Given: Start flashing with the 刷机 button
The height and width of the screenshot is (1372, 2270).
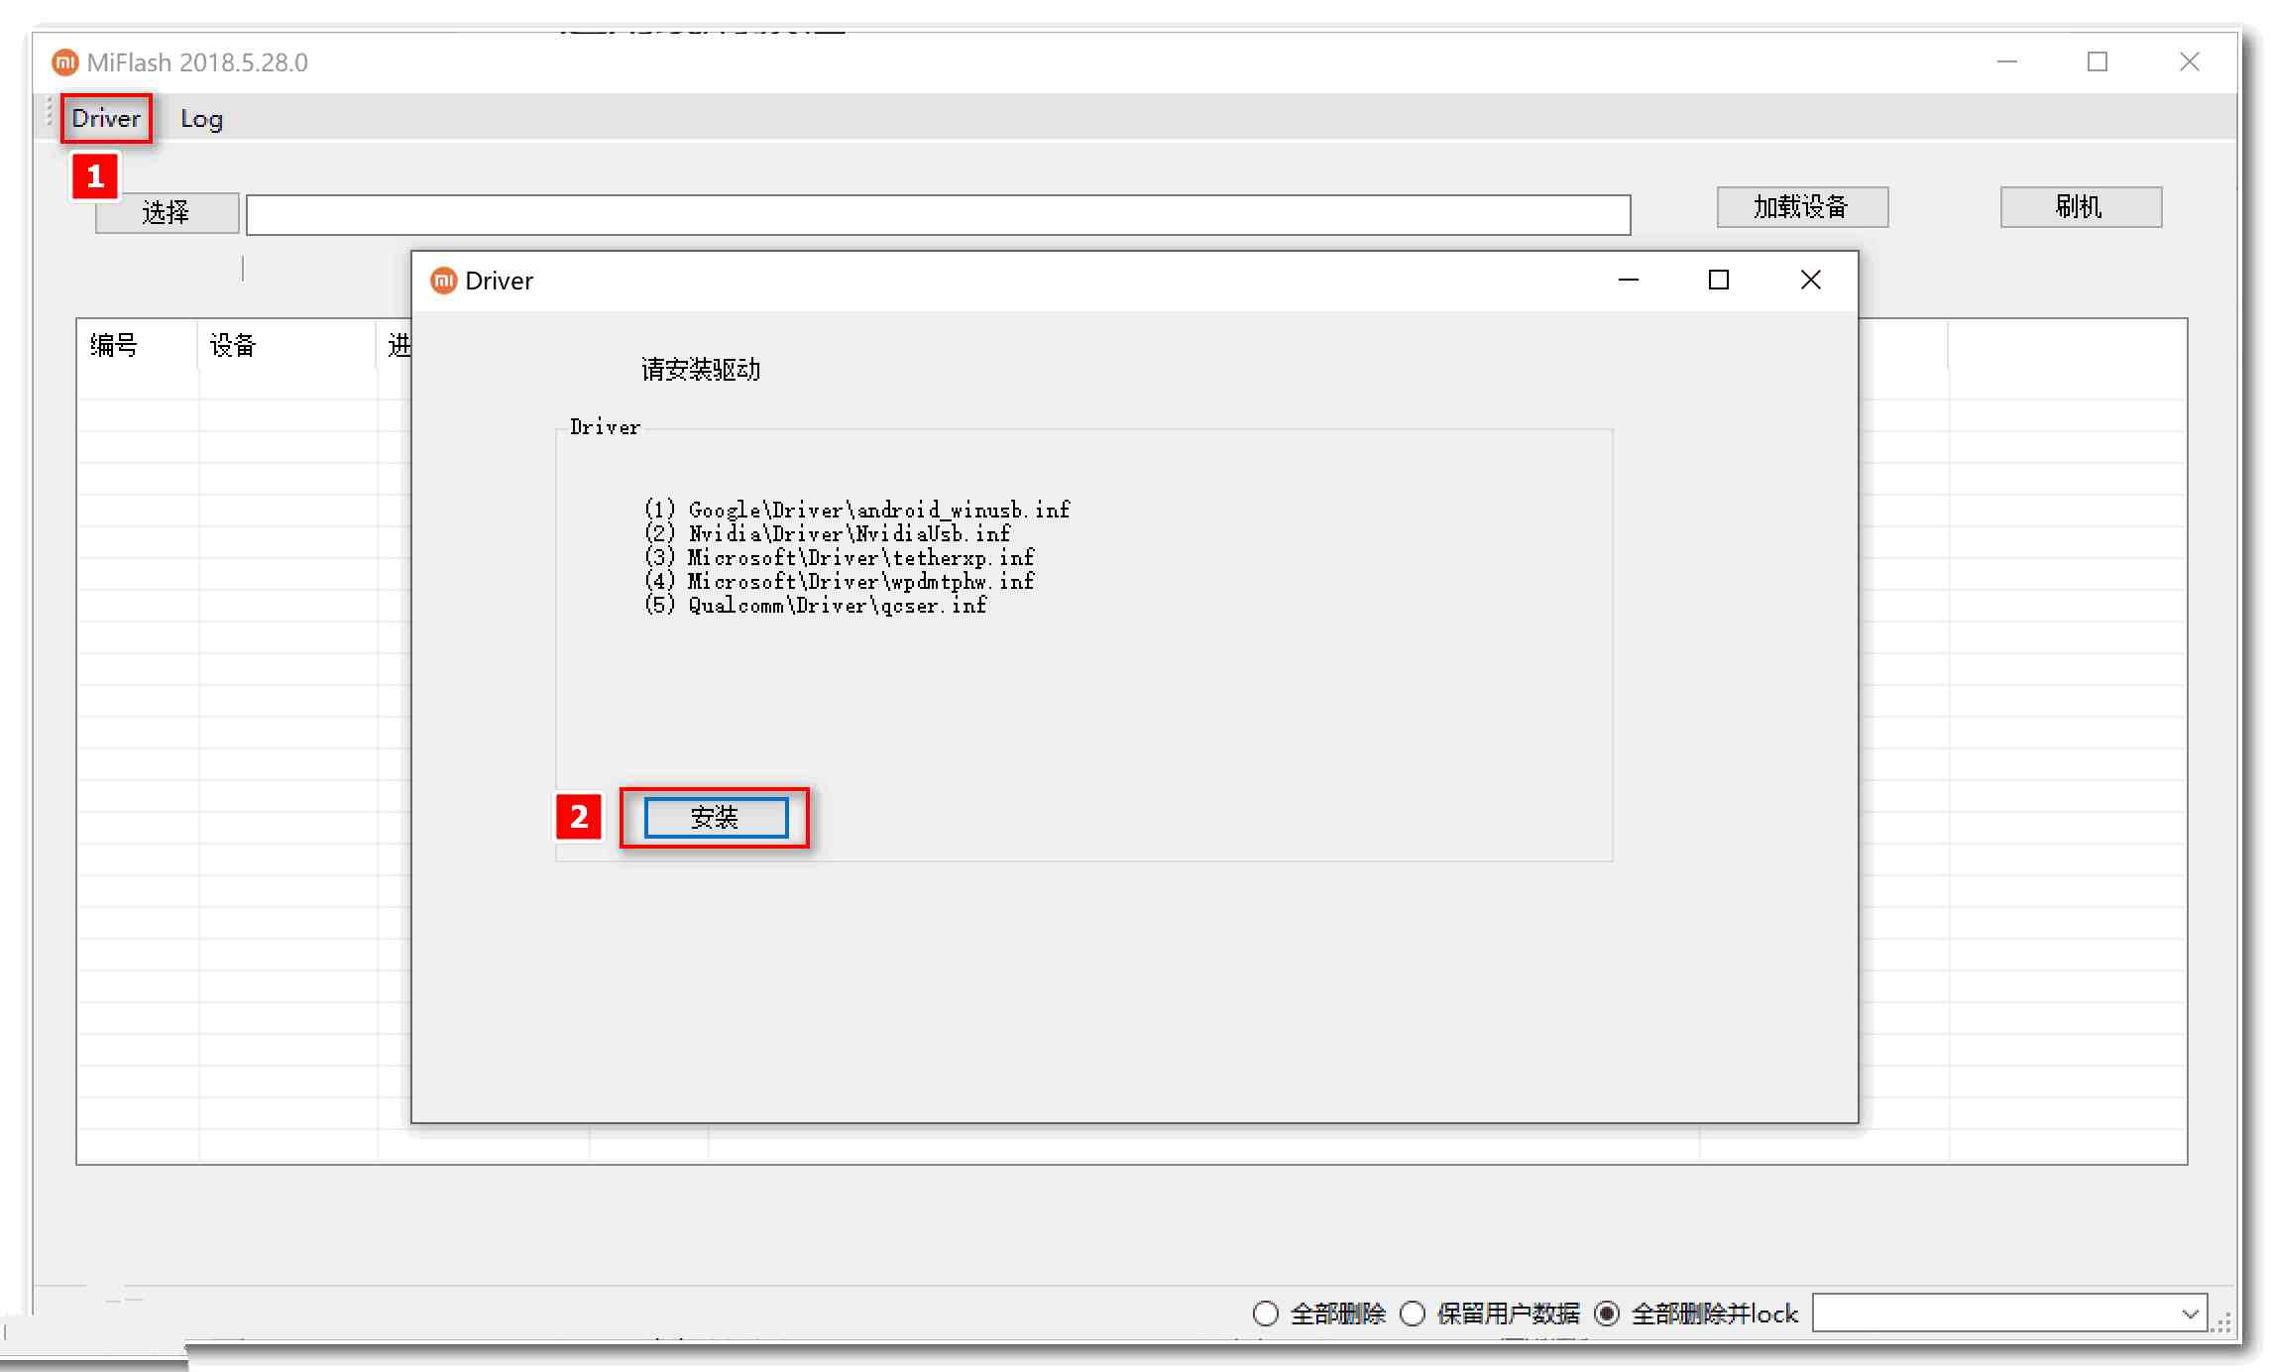Looking at the screenshot, I should tap(2080, 207).
